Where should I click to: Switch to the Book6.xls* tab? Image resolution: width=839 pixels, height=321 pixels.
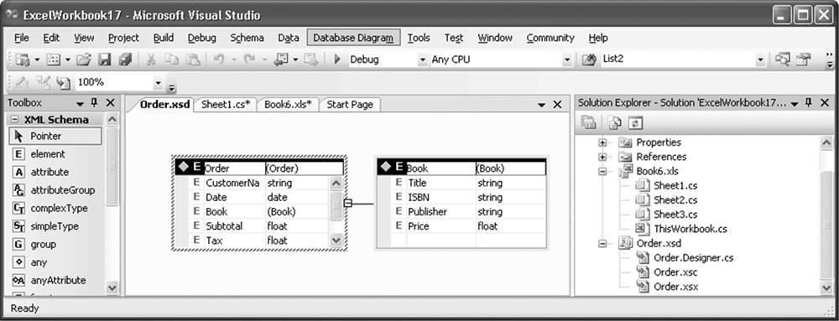pos(289,105)
